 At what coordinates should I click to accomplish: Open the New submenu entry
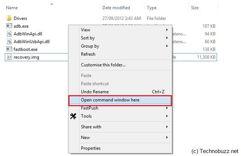85,138
